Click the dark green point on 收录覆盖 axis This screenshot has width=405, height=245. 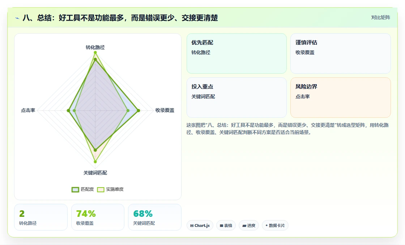[138, 111]
